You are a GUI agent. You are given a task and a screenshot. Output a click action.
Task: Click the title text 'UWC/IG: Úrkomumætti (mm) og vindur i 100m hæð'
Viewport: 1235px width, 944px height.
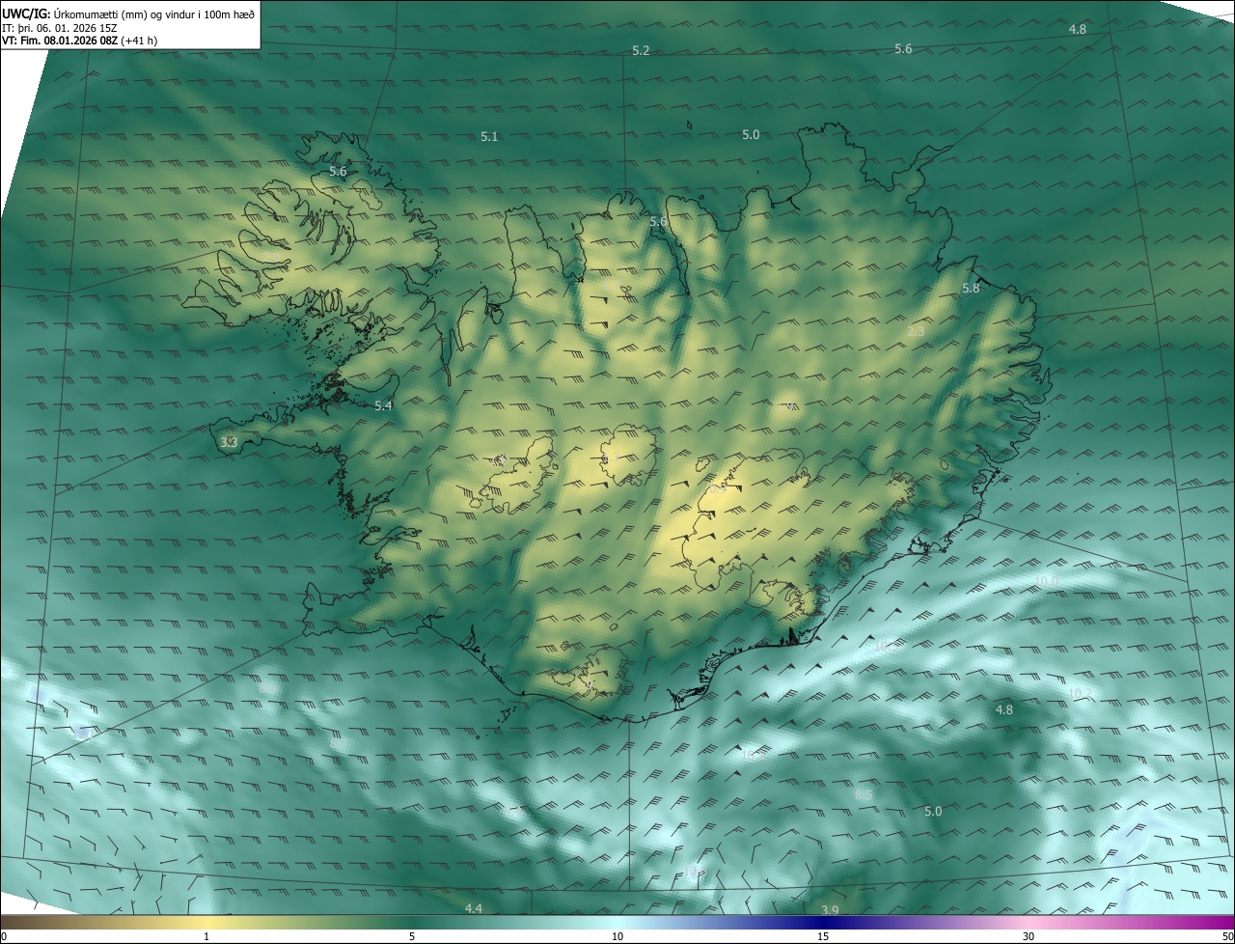pyautogui.click(x=128, y=14)
